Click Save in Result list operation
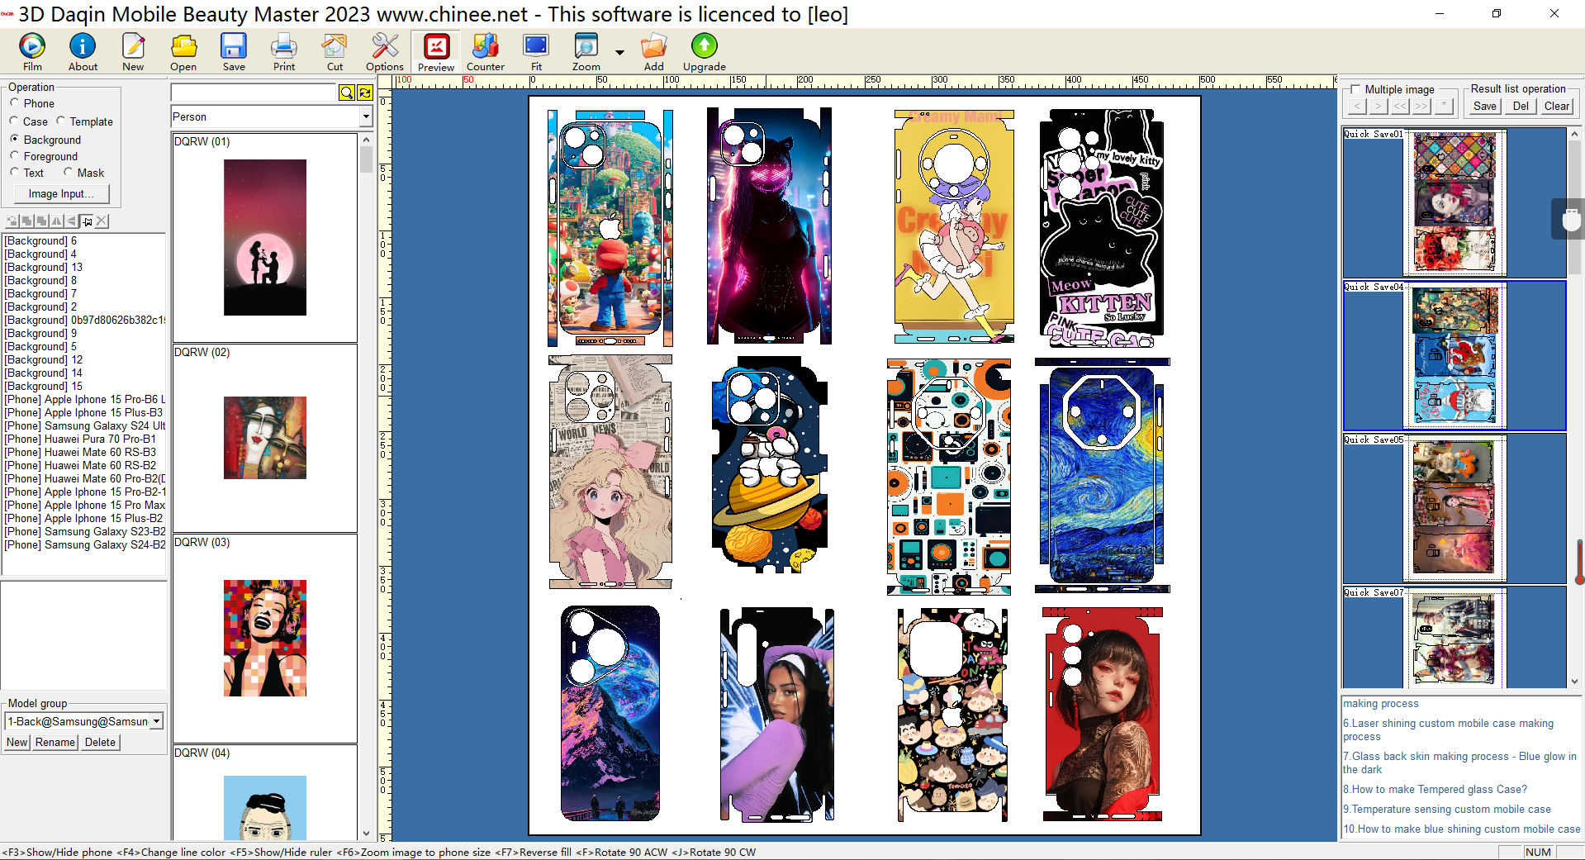 point(1485,106)
